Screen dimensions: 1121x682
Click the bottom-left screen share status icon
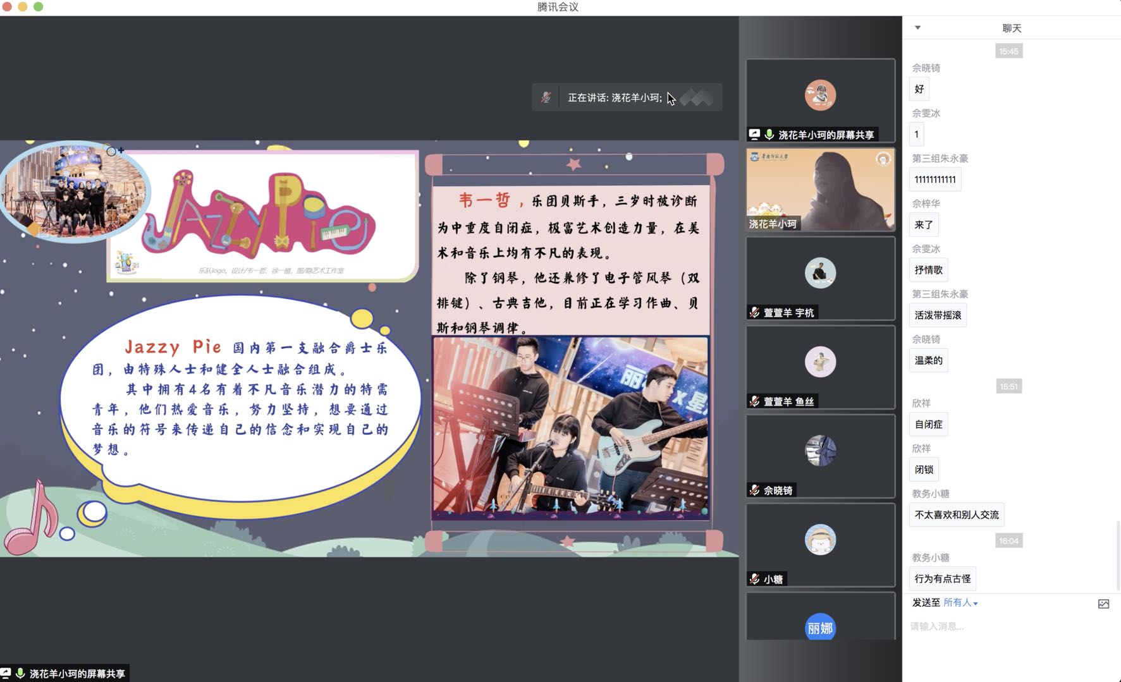(6, 673)
